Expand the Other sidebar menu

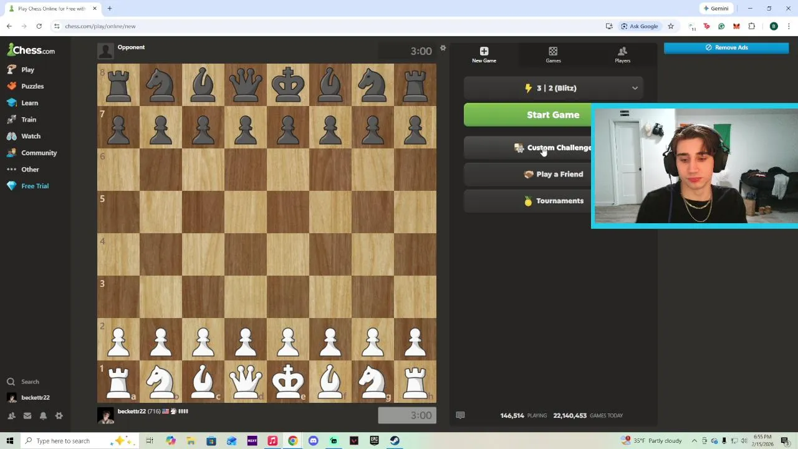(x=30, y=170)
